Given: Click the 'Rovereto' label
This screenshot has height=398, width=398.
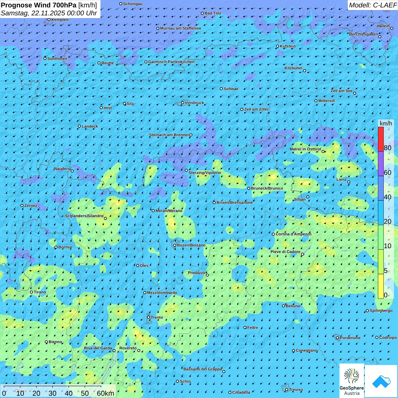Looking at the screenshot, I should point(128,348).
